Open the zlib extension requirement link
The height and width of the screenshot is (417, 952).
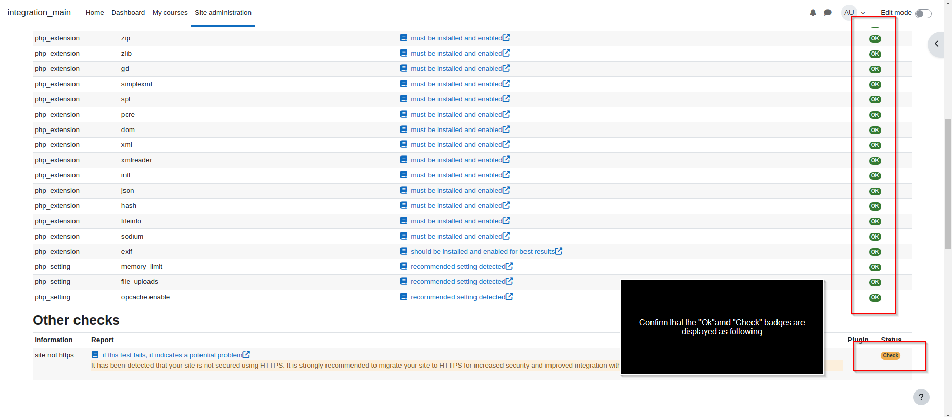click(456, 54)
